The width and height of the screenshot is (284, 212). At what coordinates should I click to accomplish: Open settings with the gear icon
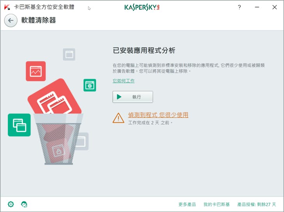(11, 204)
